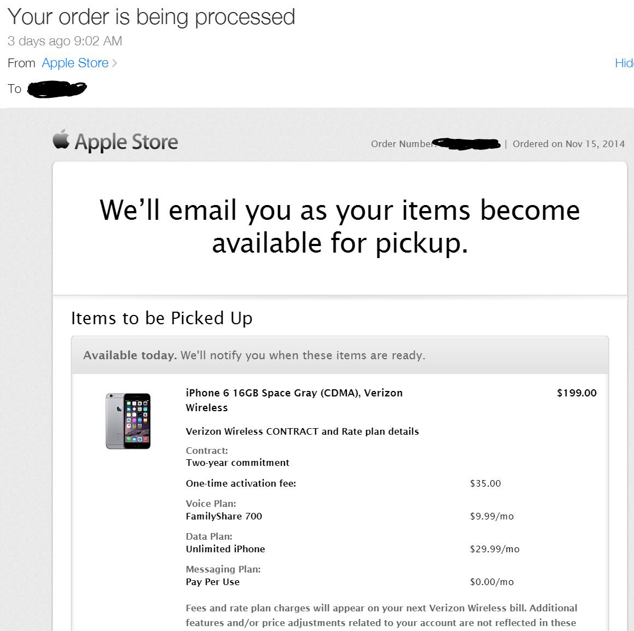This screenshot has width=634, height=631.
Task: Click Verizon Wireless CONTRACT and Rate plan details
Action: click(302, 431)
